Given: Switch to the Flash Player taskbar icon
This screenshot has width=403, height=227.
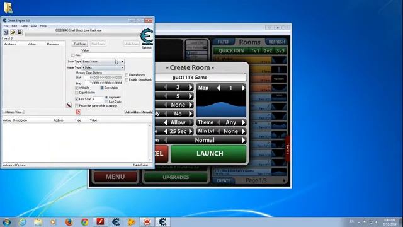Looking at the screenshot, I should 100,222.
